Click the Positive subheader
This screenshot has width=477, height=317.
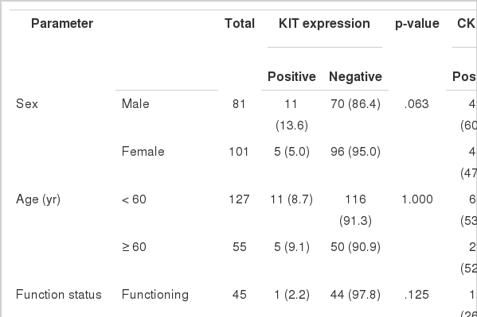coord(291,76)
